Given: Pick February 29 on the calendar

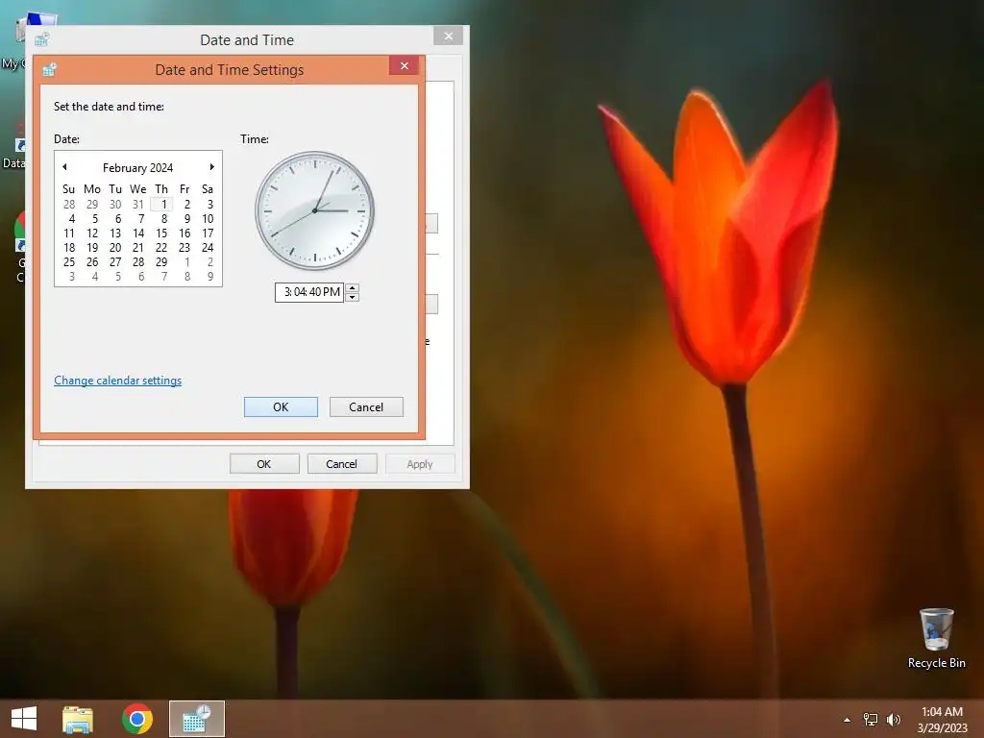Looking at the screenshot, I should tap(161, 261).
